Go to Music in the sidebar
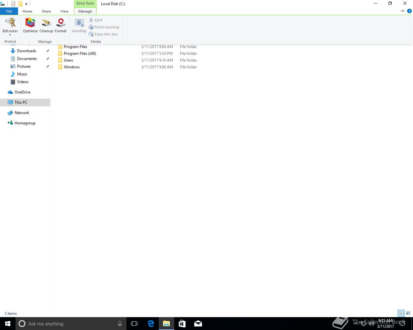The image size is (413, 330). [x=22, y=74]
